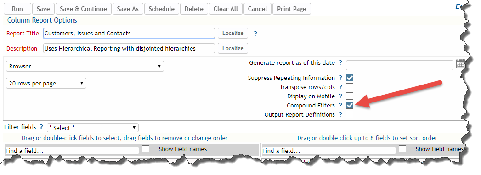Open the Browser output dropdown
The image size is (481, 175).
(x=85, y=66)
